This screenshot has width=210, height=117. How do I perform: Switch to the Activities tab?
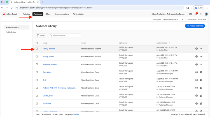pyautogui.click(x=26, y=14)
